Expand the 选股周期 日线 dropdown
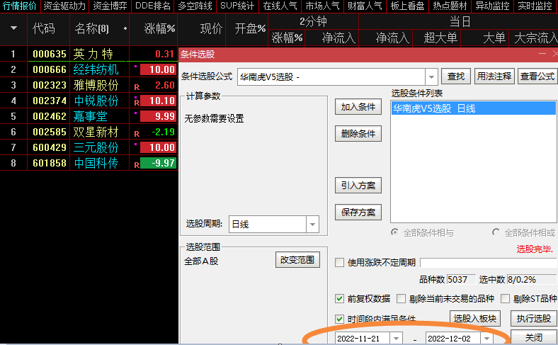Screen dimensions: 558x345 [312, 225]
